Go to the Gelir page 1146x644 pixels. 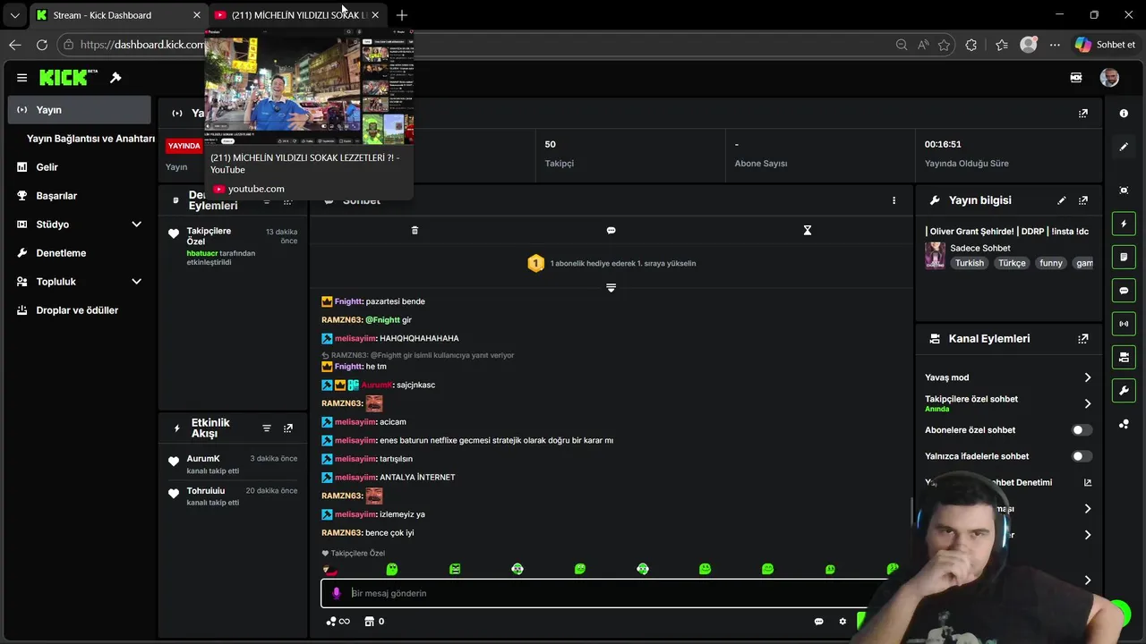(80, 167)
